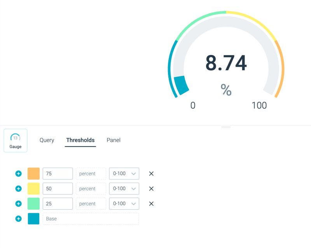Click the threshold value field showing 75
Screen dimensions: 311x248
point(58,173)
